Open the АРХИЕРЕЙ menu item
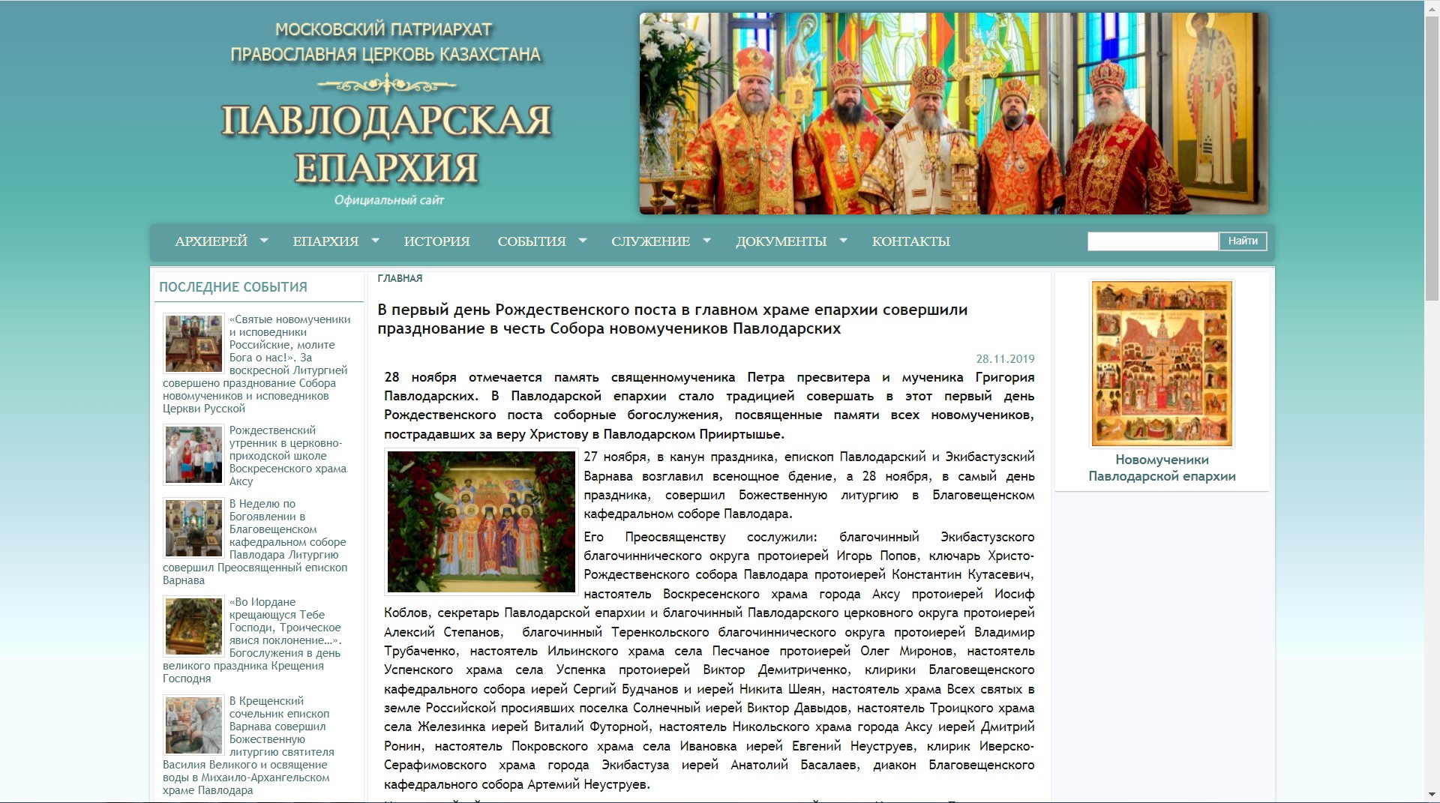 211,241
